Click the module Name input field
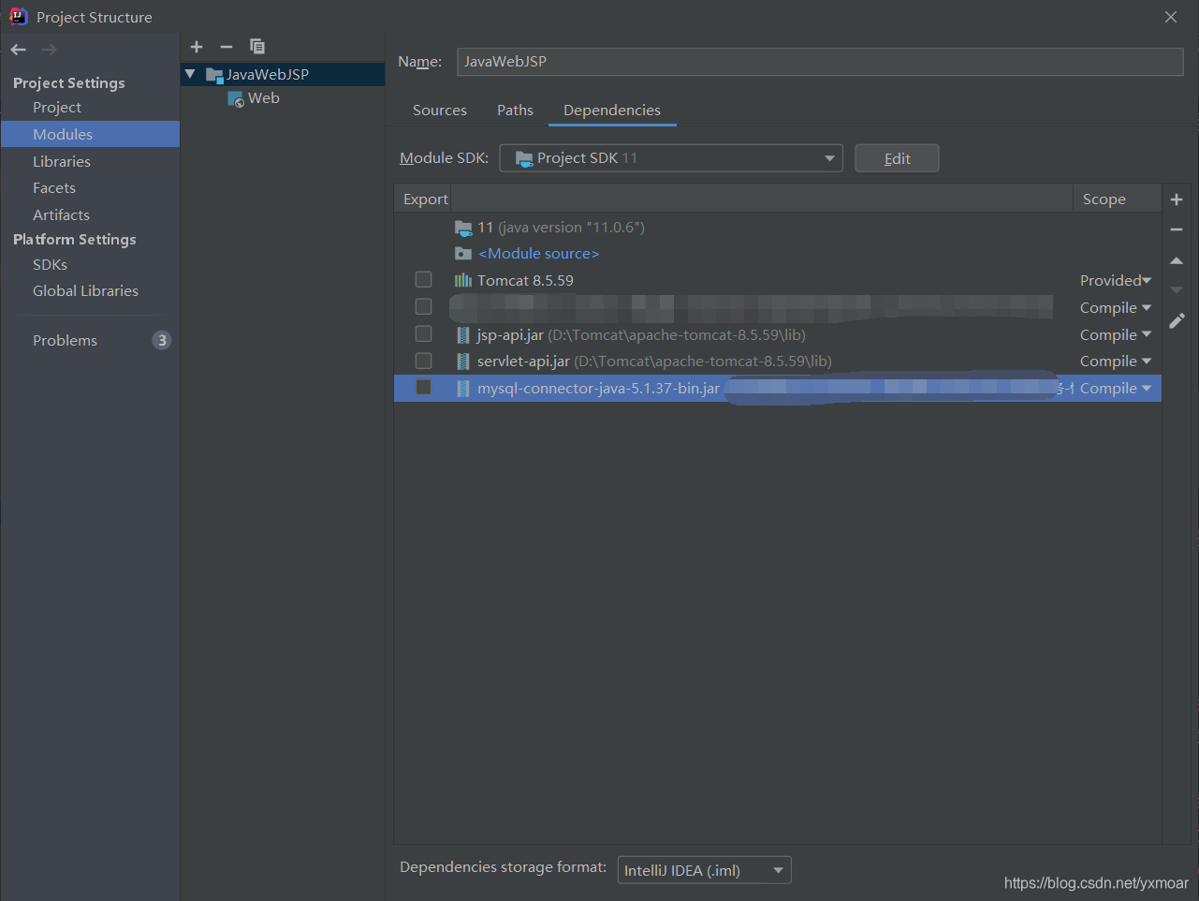 tap(820, 62)
